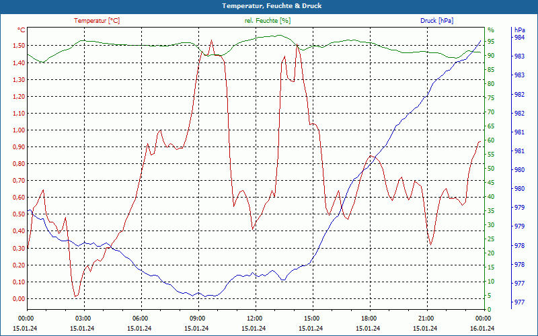Click the % unit label on humidity axis
The image size is (538, 336).
[491, 30]
